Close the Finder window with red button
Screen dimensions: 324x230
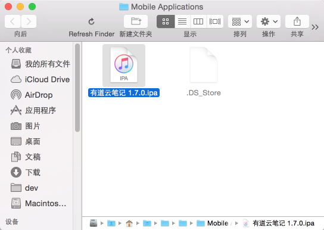click(8, 7)
